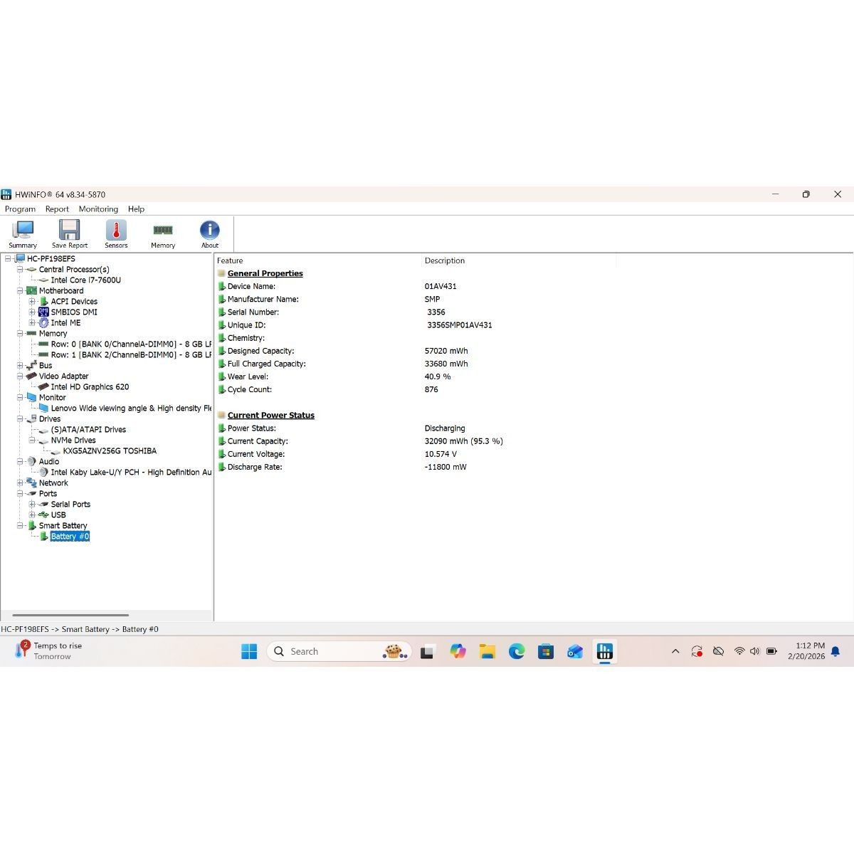Click the ACPI Devices green icon
The image size is (854, 854).
point(43,301)
